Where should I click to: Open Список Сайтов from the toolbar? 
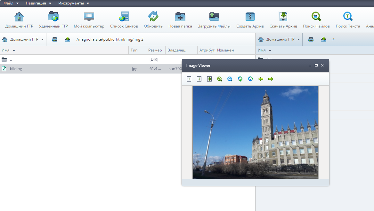tap(124, 20)
